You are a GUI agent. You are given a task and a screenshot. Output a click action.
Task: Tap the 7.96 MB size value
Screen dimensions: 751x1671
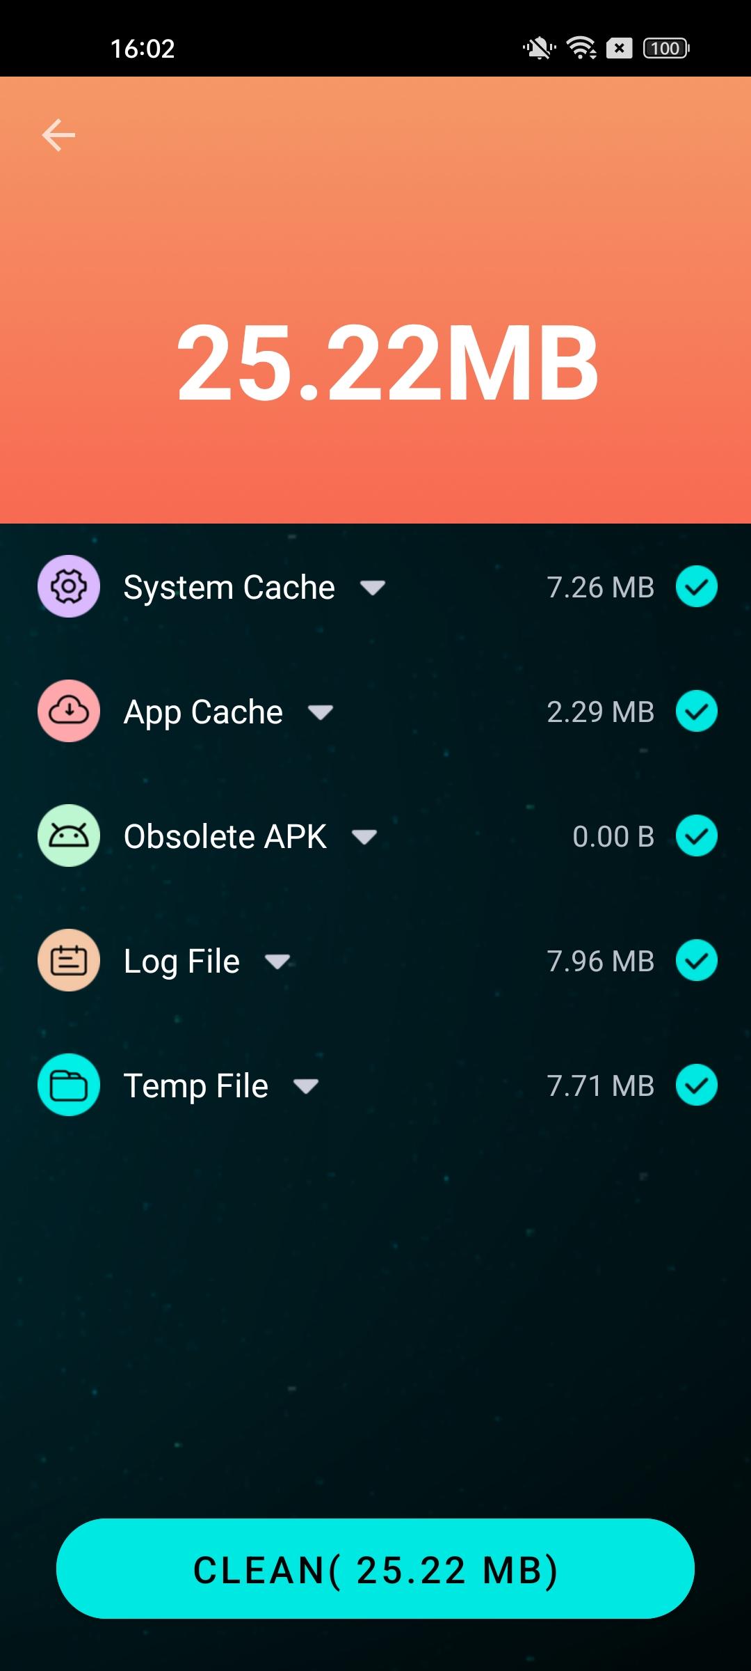pos(601,961)
